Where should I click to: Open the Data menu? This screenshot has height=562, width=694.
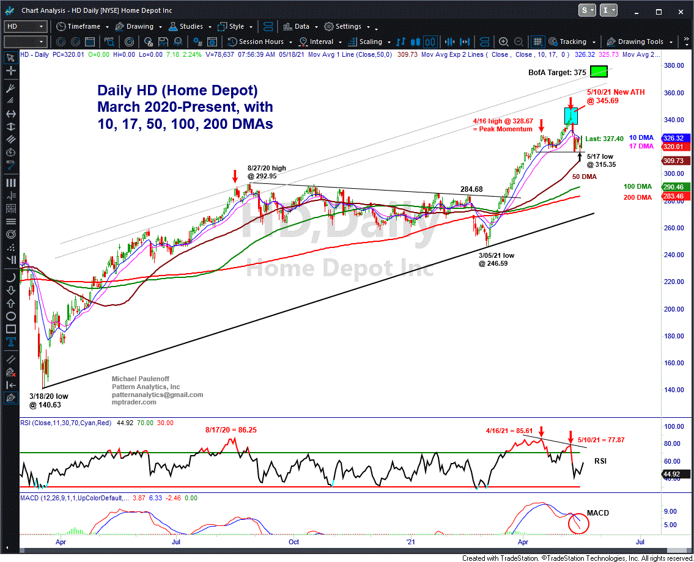pyautogui.click(x=300, y=26)
